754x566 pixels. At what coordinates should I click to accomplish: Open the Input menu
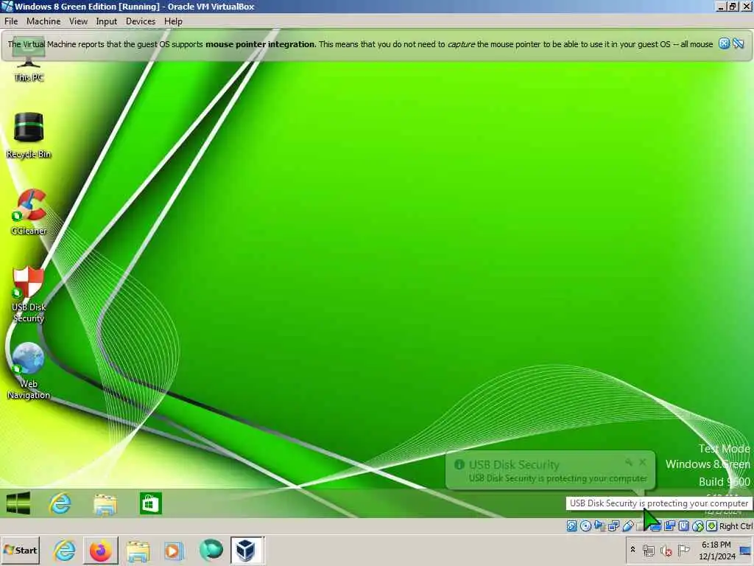[x=106, y=21]
